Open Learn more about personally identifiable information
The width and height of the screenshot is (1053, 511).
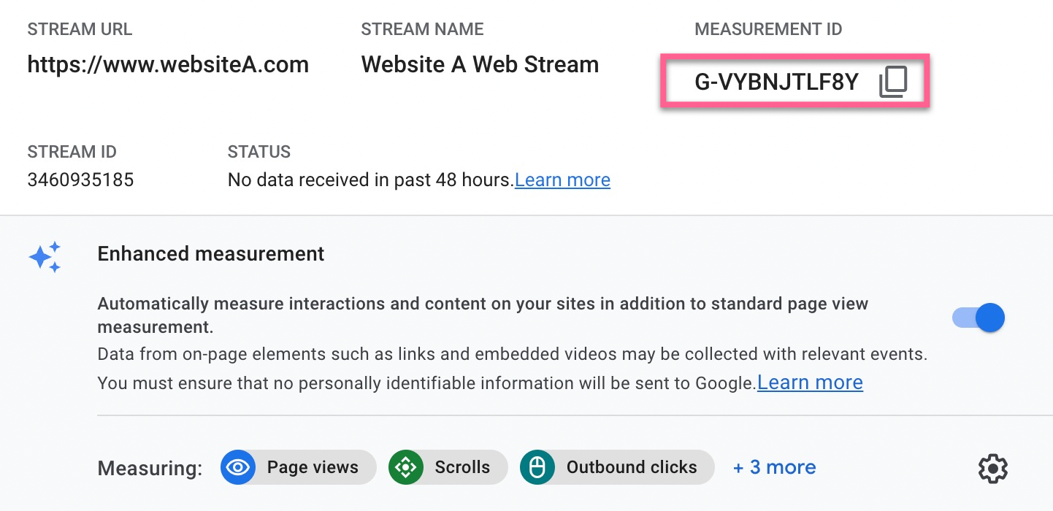click(810, 383)
